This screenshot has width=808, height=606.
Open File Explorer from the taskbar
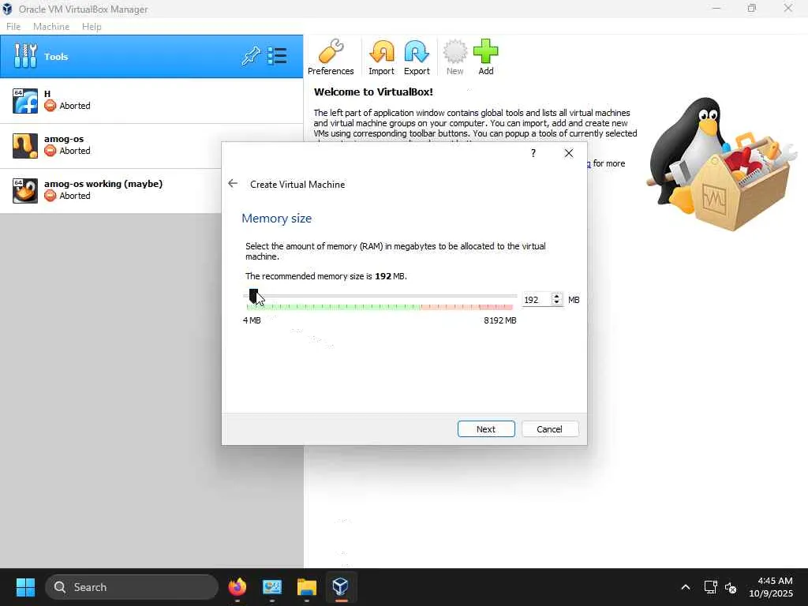[307, 587]
